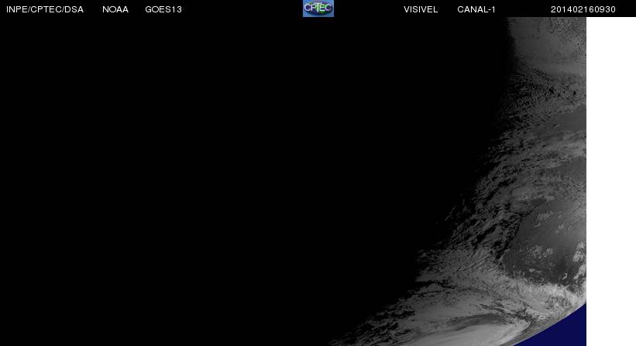Click the CPTEC logo icon
This screenshot has height=346, width=636.
pyautogui.click(x=318, y=8)
